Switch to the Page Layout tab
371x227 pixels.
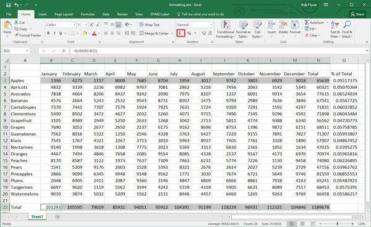[x=64, y=14]
